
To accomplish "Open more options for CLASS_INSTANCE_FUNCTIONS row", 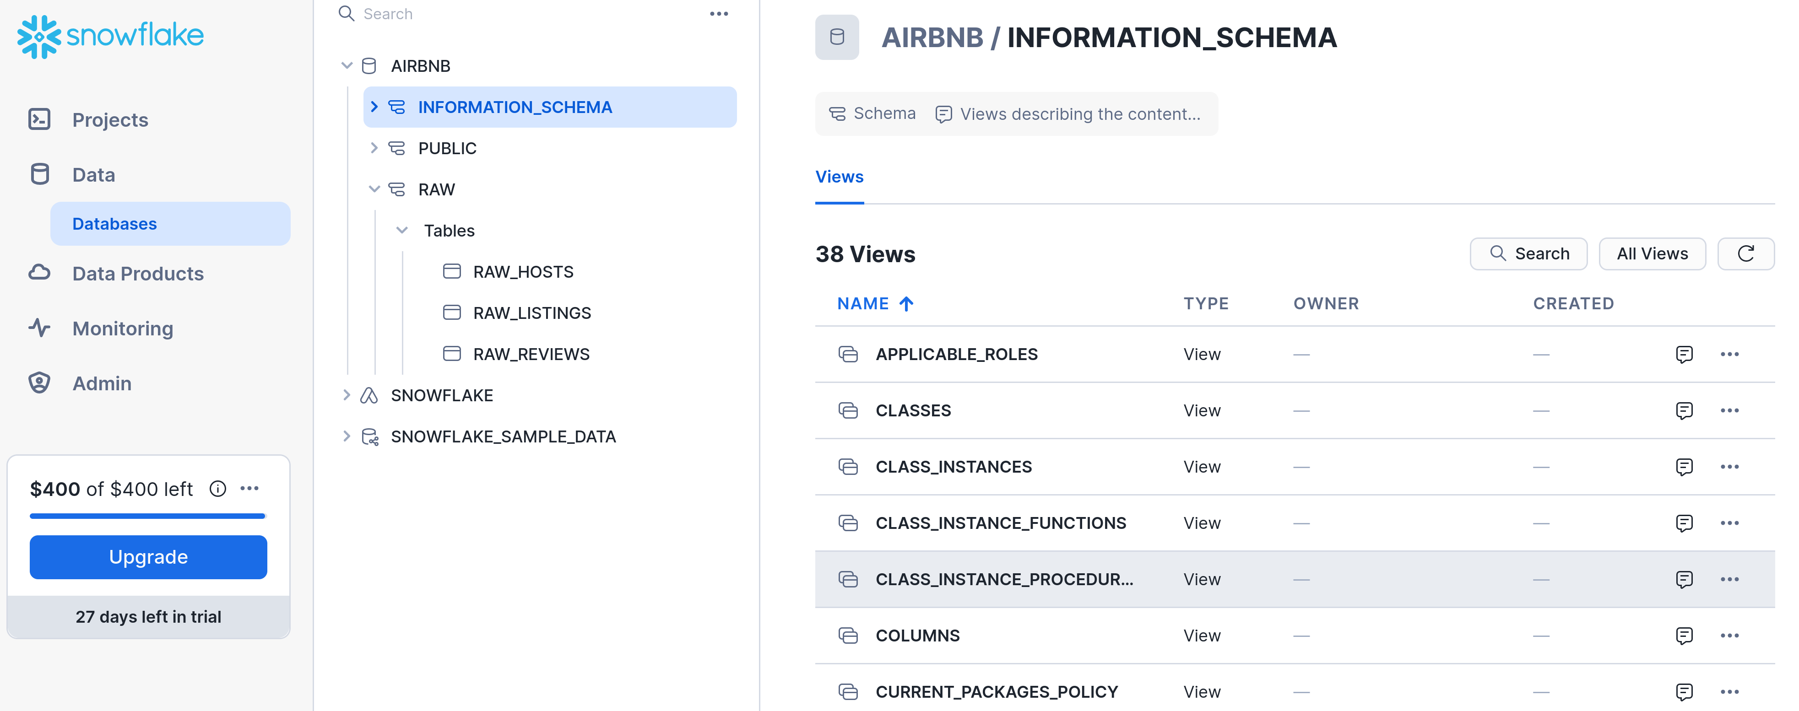I will click(x=1729, y=522).
